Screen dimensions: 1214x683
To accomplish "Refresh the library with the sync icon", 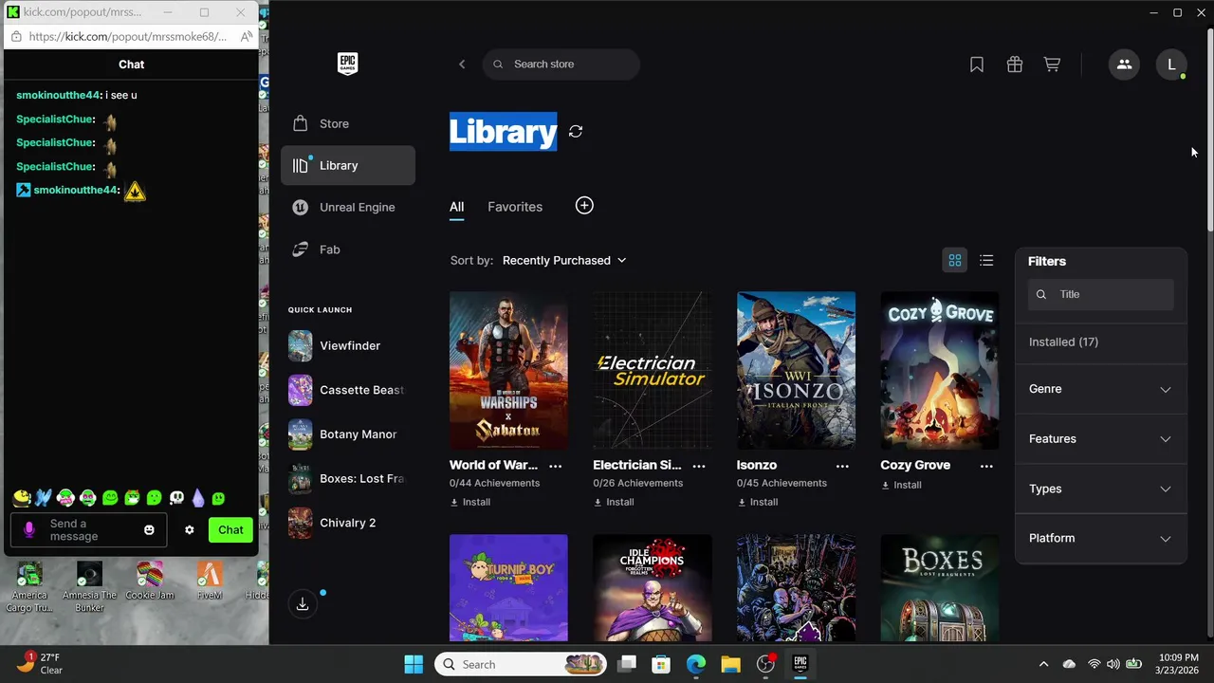I will click(x=576, y=131).
